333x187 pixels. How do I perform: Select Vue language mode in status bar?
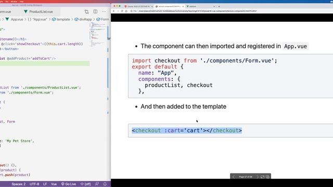pos(54,184)
